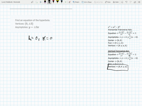Viewport: 142px width, 106px height.
Task: Click the first 'Center -> (h, k)' line under Horizontal
Action: (x=115, y=40)
